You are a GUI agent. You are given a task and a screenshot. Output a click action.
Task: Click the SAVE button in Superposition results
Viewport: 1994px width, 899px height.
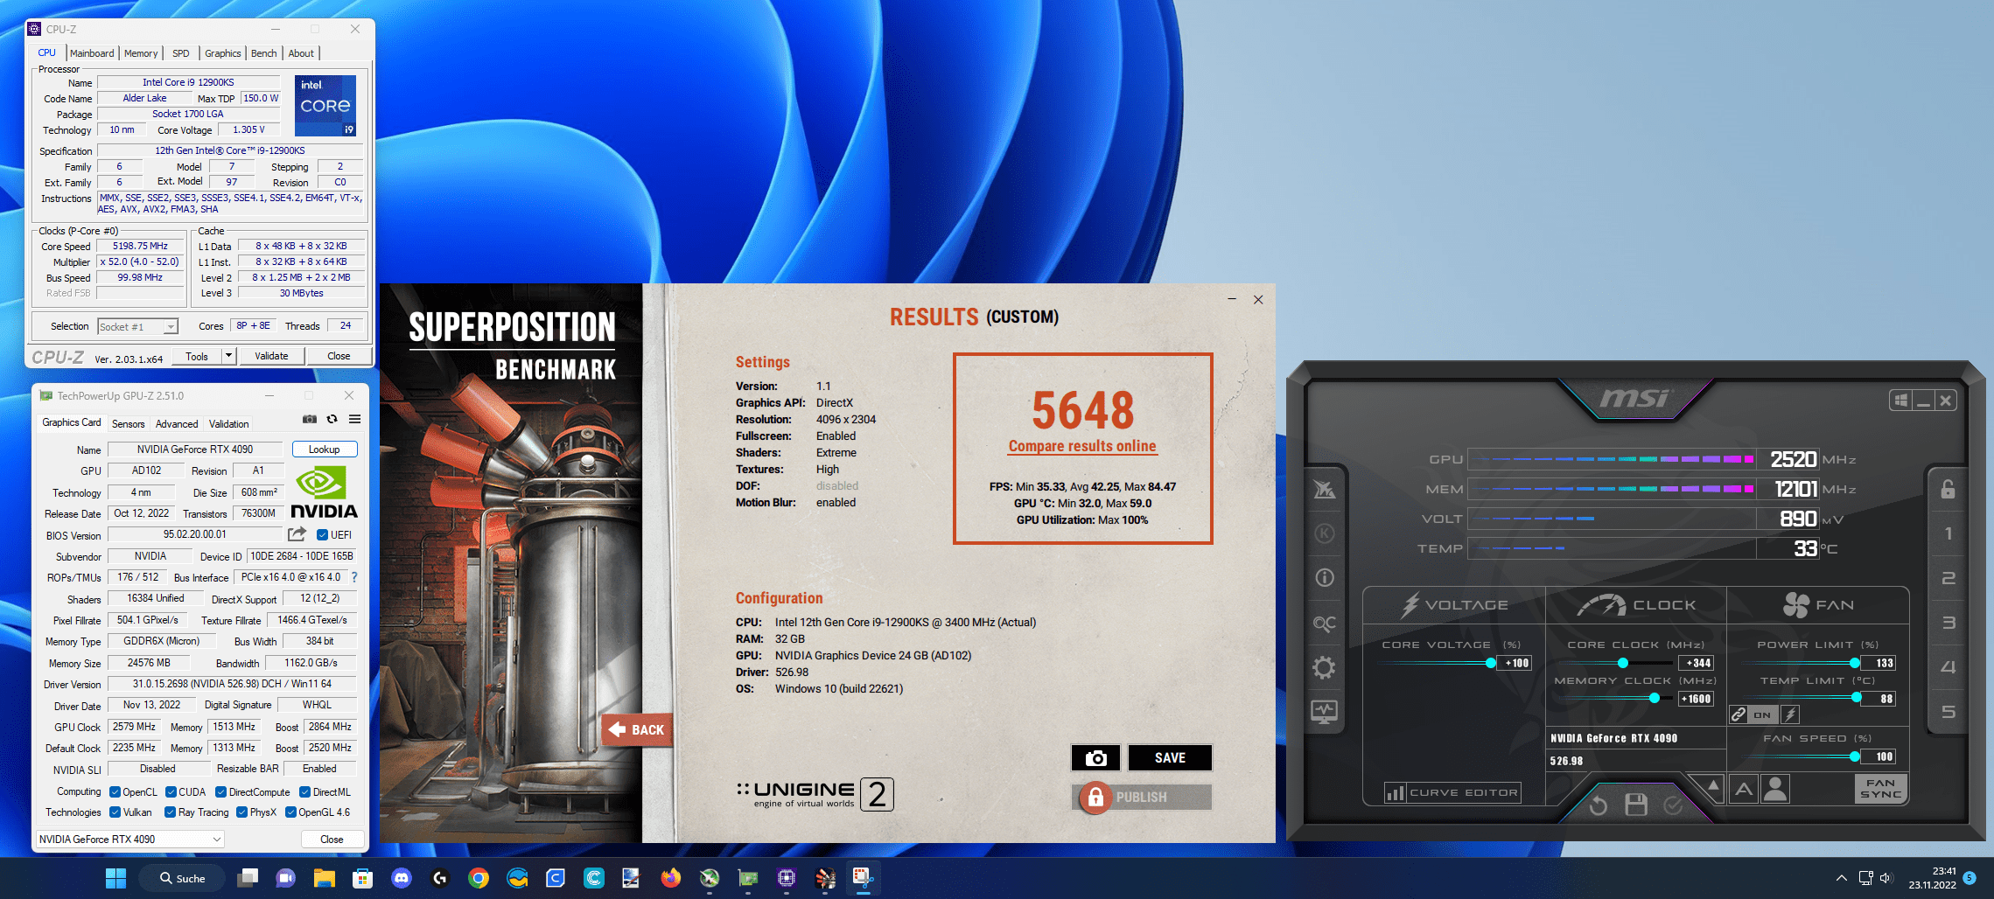pyautogui.click(x=1170, y=758)
